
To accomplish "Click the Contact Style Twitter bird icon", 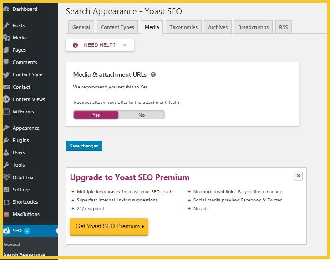I will coord(6,75).
